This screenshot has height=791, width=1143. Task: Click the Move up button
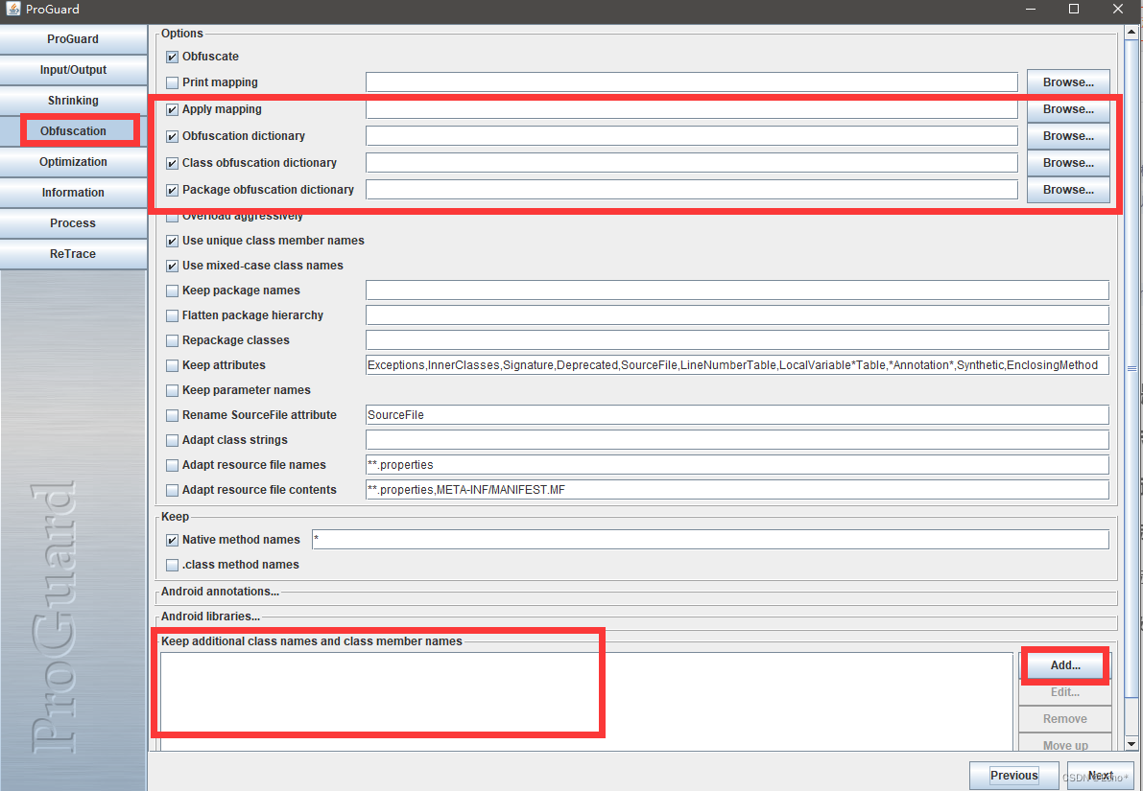coord(1065,744)
